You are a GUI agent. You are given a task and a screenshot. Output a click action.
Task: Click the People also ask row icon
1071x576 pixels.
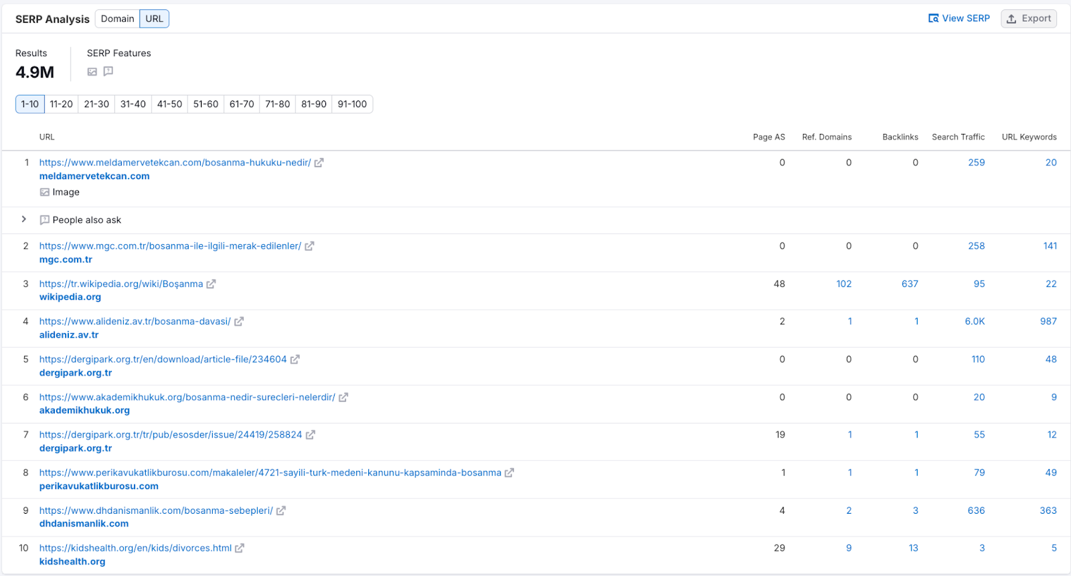(45, 220)
